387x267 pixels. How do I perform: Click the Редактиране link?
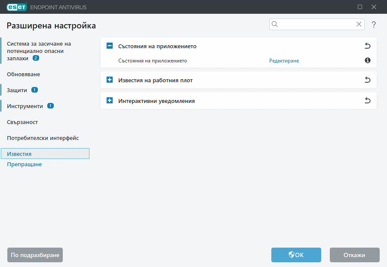click(284, 61)
